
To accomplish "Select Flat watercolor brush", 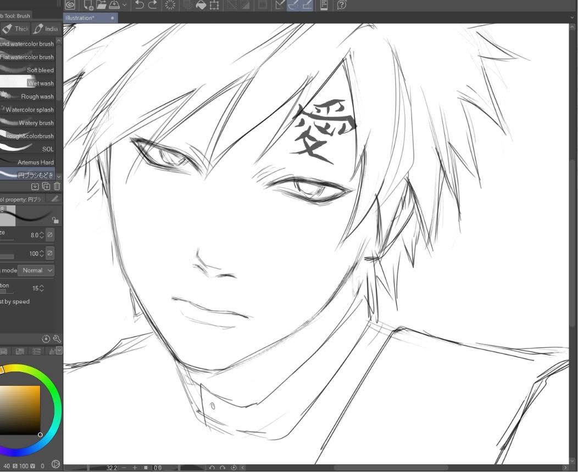I will [27, 57].
